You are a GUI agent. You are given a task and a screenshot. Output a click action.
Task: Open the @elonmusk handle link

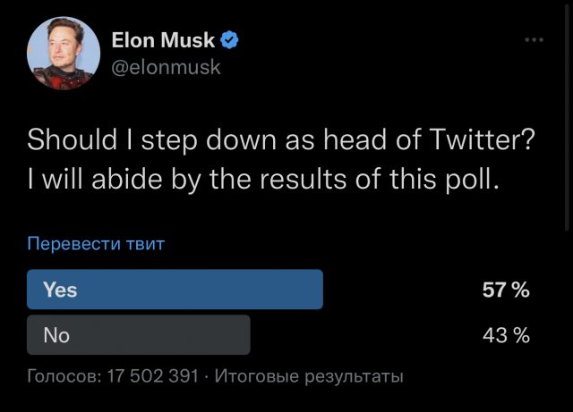point(166,67)
